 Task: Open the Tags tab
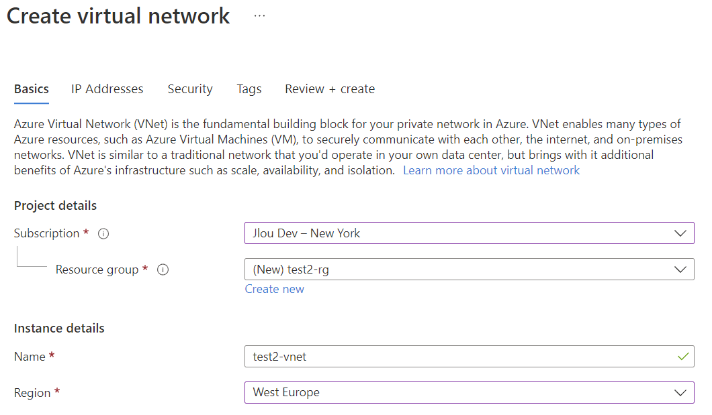coord(249,88)
